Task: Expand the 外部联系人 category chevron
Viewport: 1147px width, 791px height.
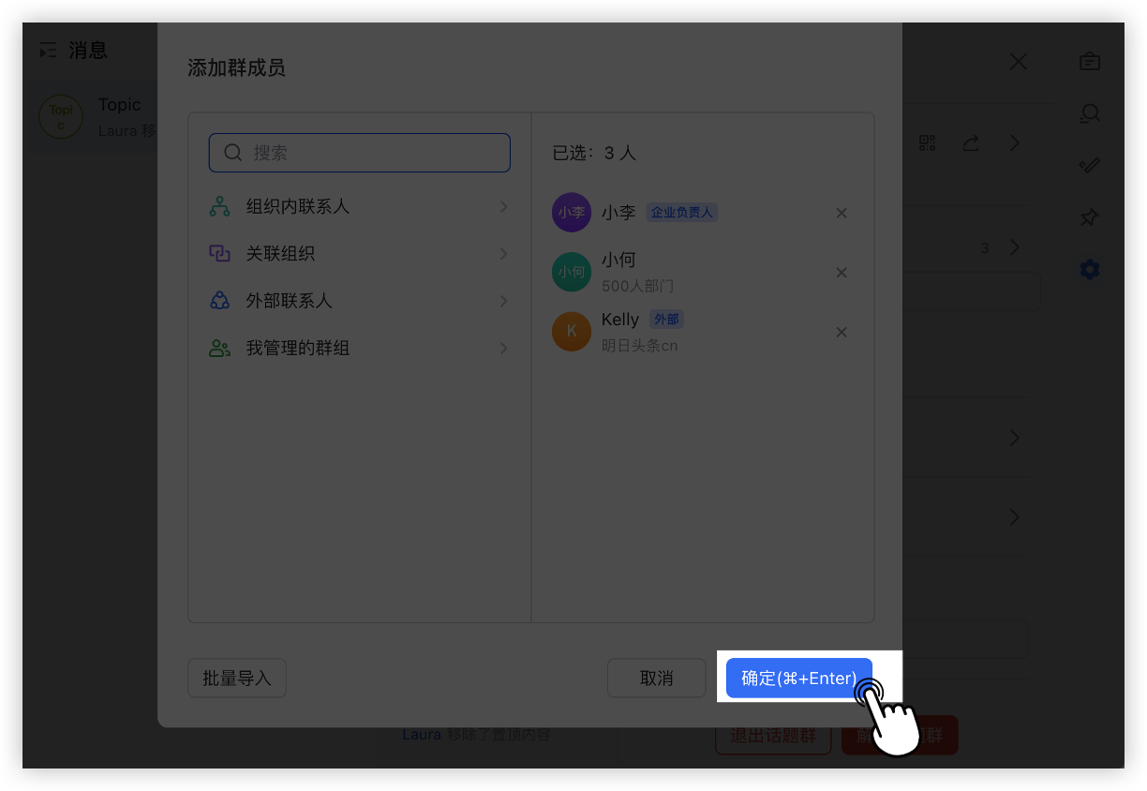Action: 504,300
